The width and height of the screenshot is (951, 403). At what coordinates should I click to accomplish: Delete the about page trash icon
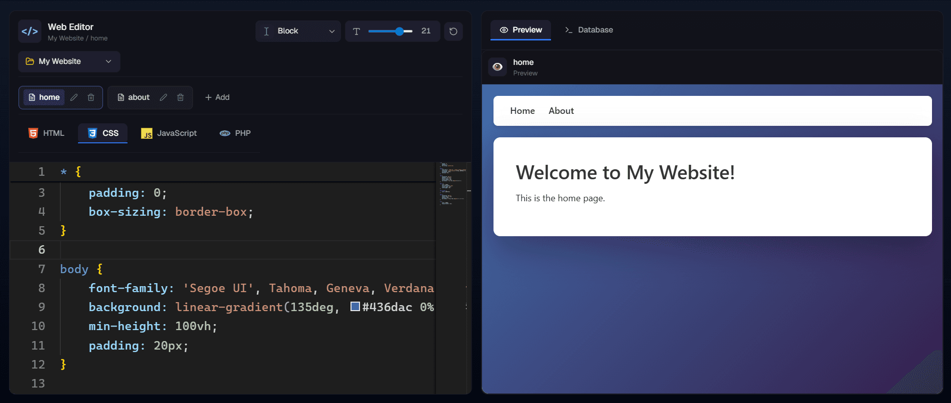(x=180, y=97)
